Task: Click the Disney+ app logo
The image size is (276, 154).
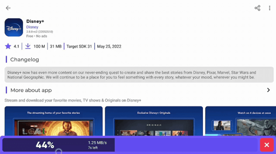Action: (x=14, y=27)
